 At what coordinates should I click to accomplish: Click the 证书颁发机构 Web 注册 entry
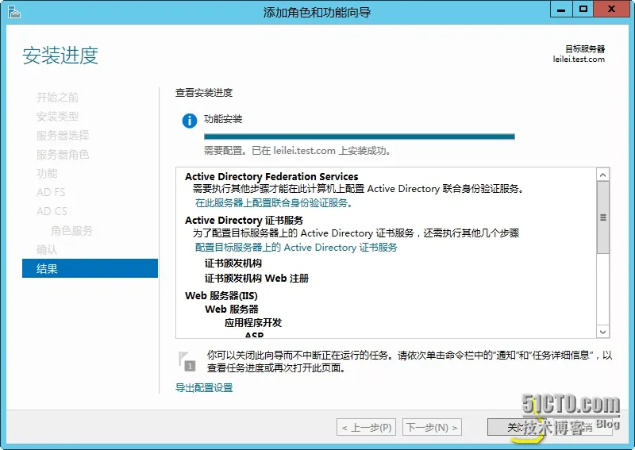(x=256, y=279)
